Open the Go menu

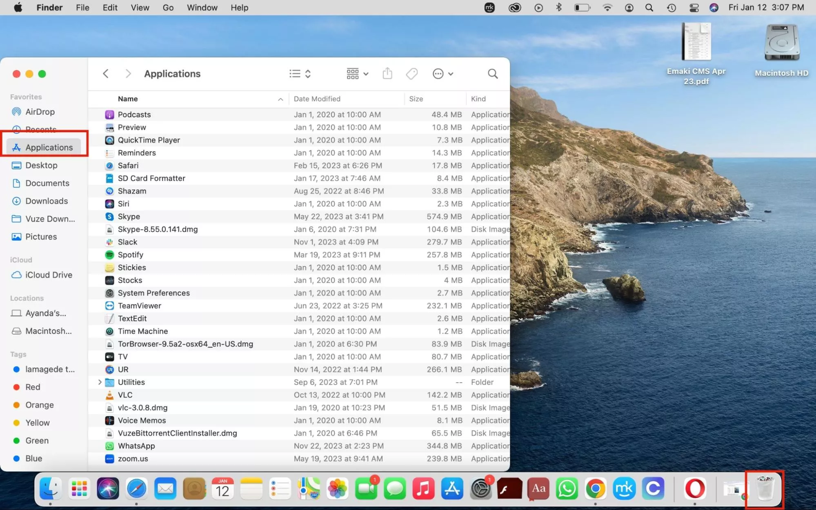pyautogui.click(x=168, y=7)
